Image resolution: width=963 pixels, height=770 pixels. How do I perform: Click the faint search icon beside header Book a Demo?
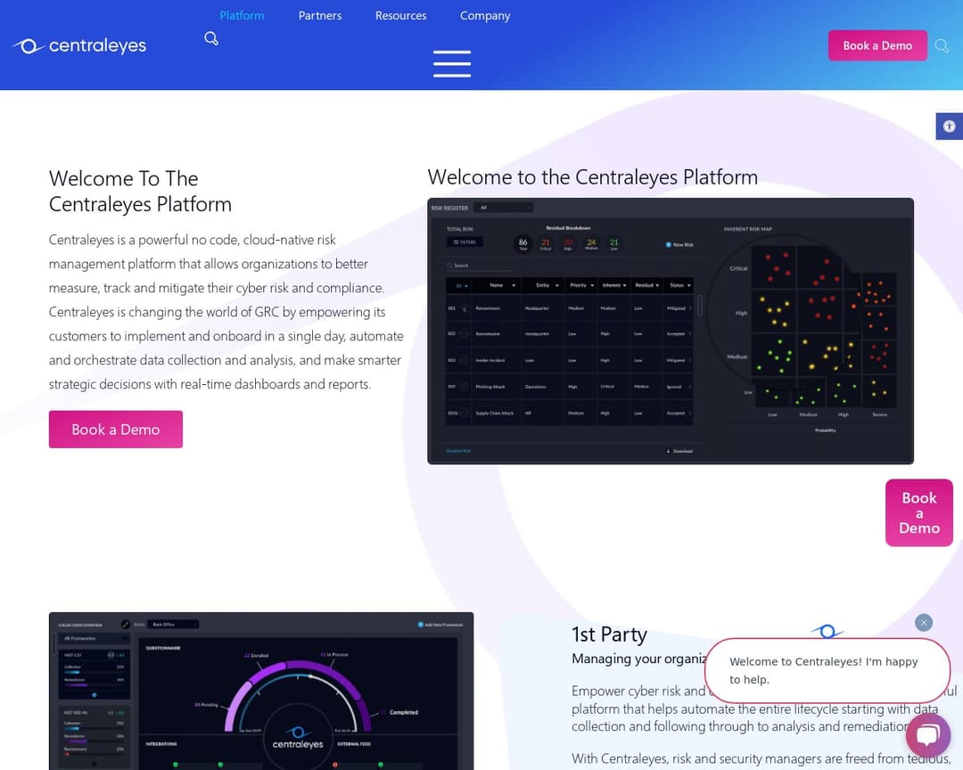(942, 45)
